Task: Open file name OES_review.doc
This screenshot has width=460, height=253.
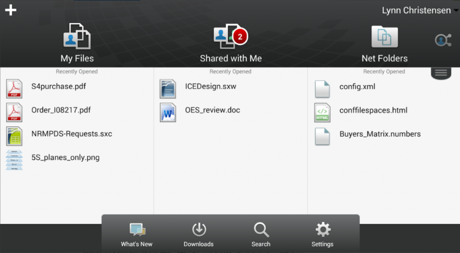Action: point(212,110)
